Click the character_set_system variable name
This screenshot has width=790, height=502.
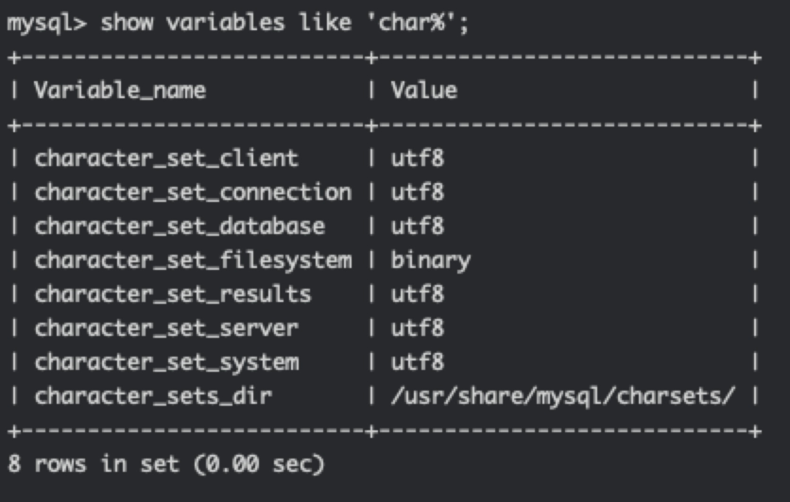click(x=166, y=362)
